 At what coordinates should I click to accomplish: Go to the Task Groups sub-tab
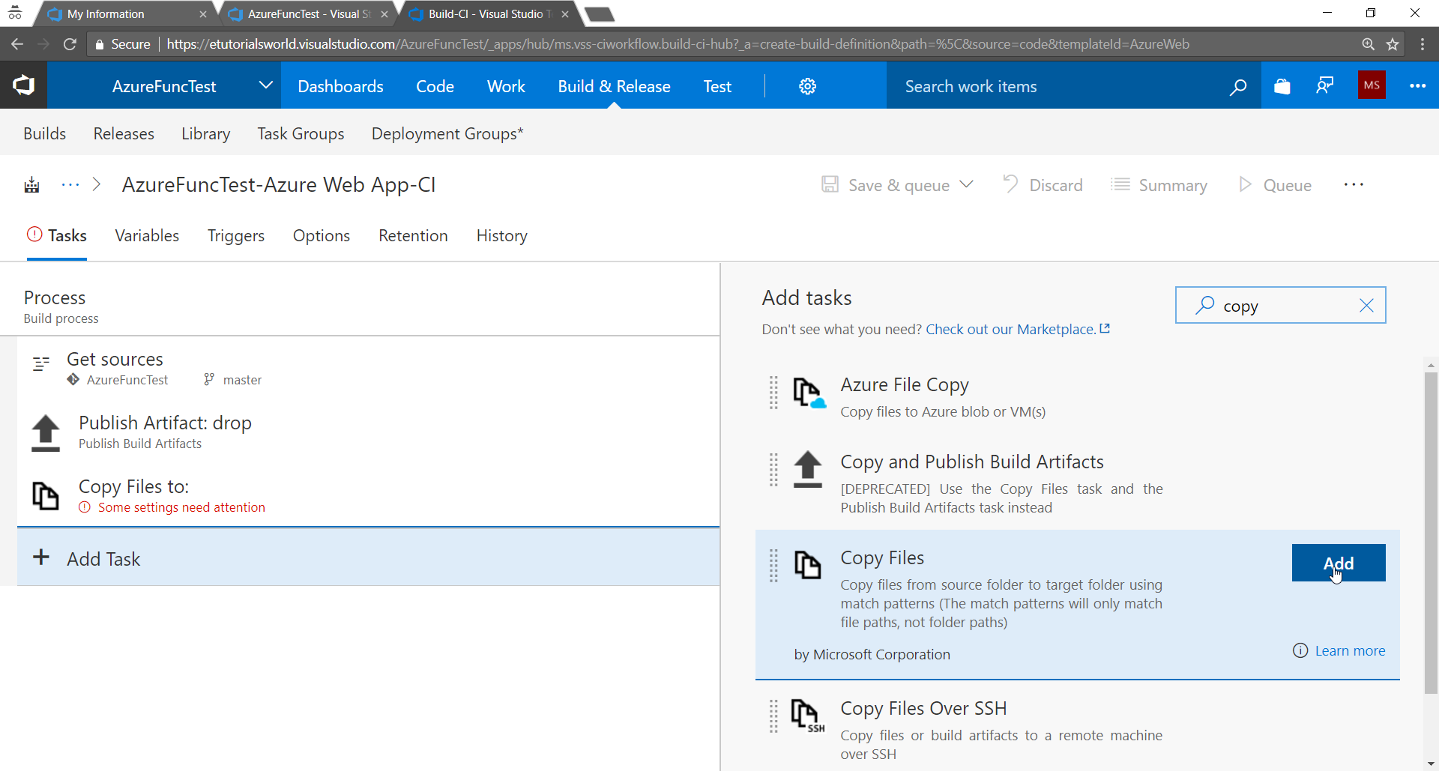301,133
